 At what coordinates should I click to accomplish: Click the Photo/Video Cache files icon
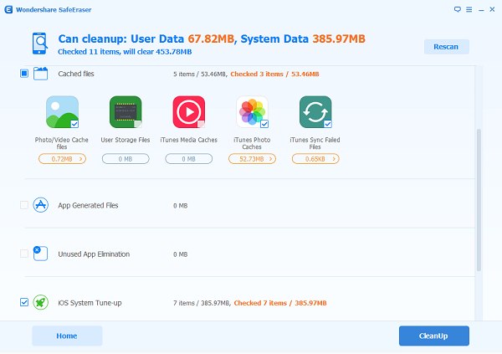62,112
